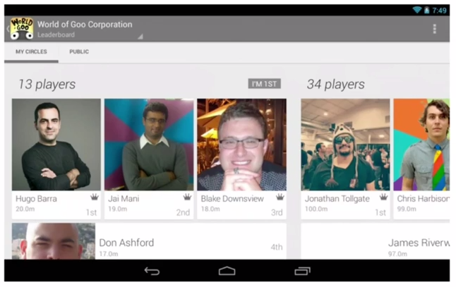The height and width of the screenshot is (287, 456).
Task: Switch to the Public tab
Action: [79, 51]
